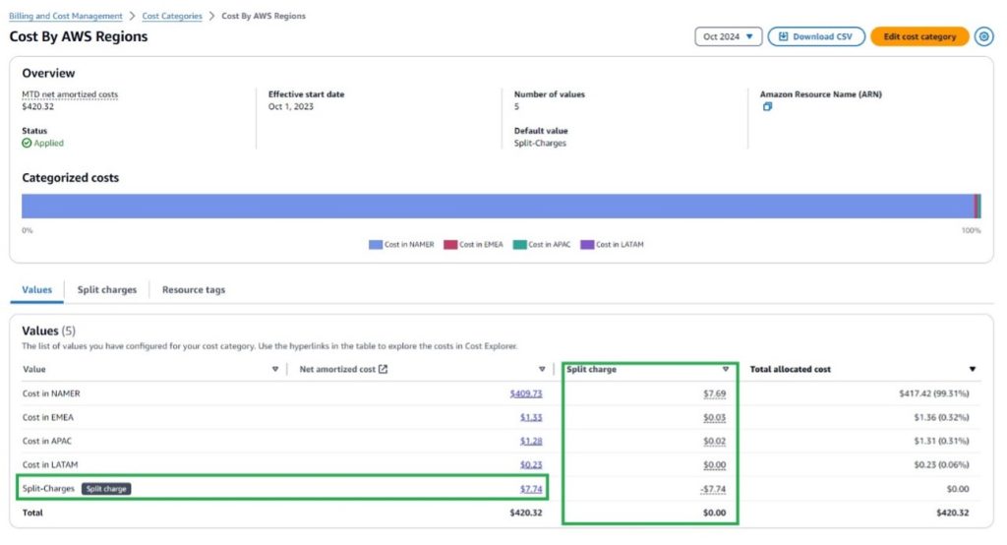The width and height of the screenshot is (1007, 545).
Task: Click the $0.00 LATAM split charge value
Action: click(714, 464)
